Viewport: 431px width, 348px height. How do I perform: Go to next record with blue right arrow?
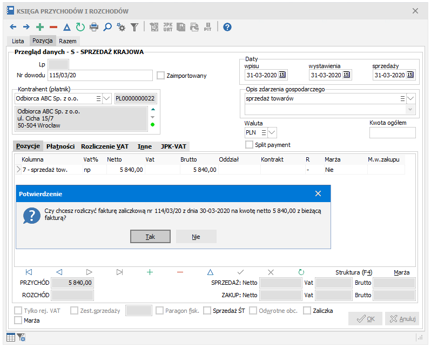(x=26, y=27)
